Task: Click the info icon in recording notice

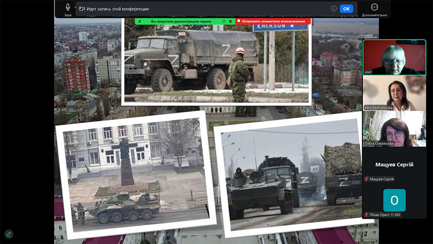Action: 334,9
